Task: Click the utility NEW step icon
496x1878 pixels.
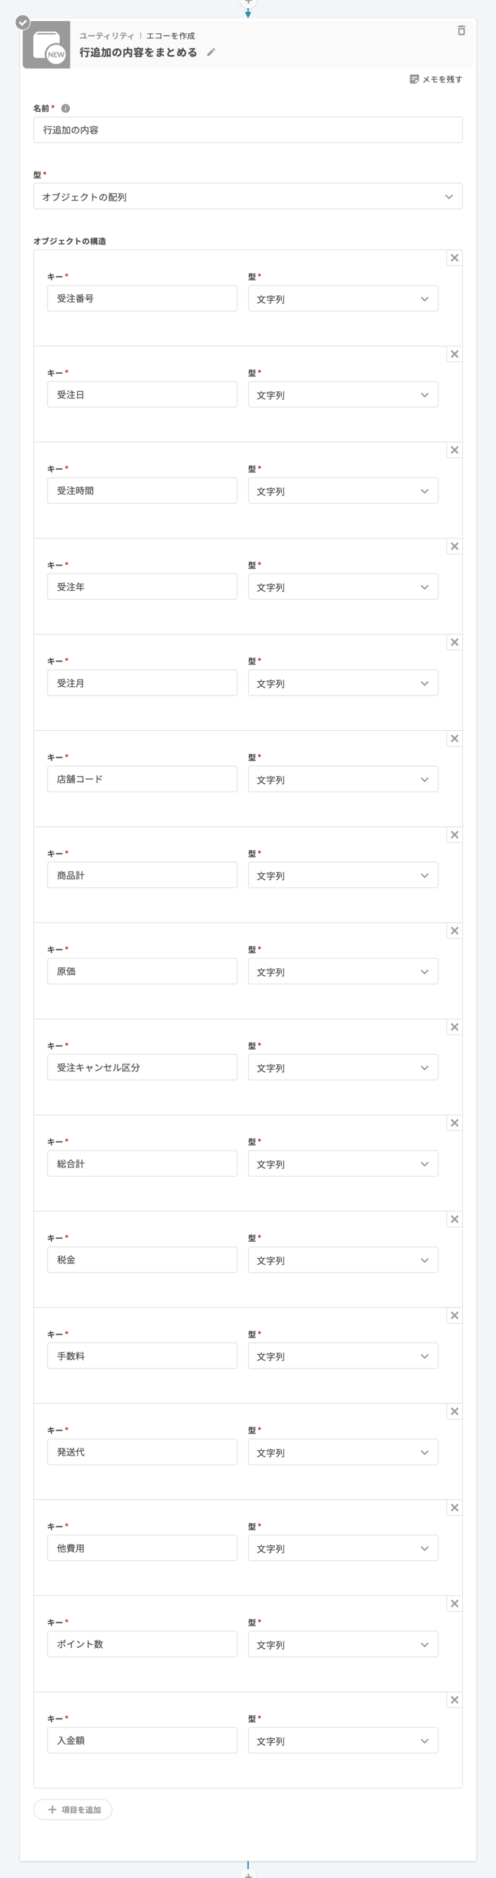Action: coord(47,45)
